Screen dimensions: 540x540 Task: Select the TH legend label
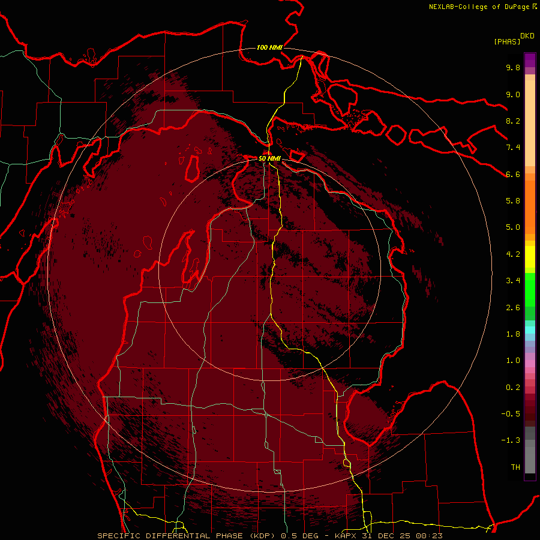point(515,467)
